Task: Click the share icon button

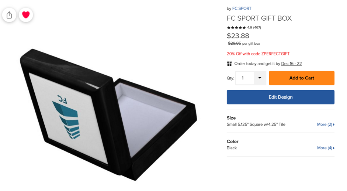Action: click(x=9, y=15)
